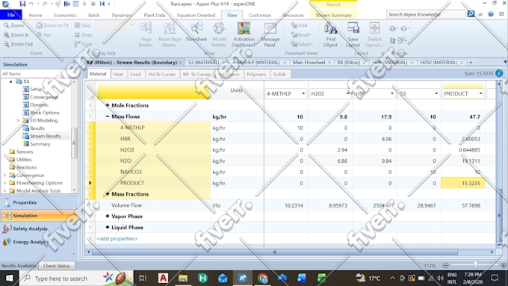Collapse the RX block tree node
The image size is (508, 286).
tap(10, 81)
